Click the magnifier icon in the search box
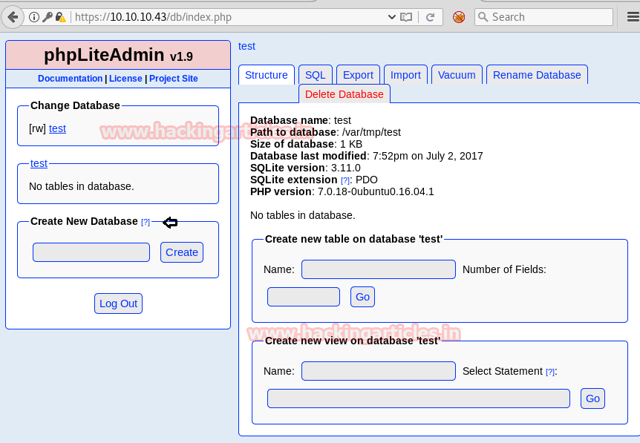640x443 pixels. [483, 17]
